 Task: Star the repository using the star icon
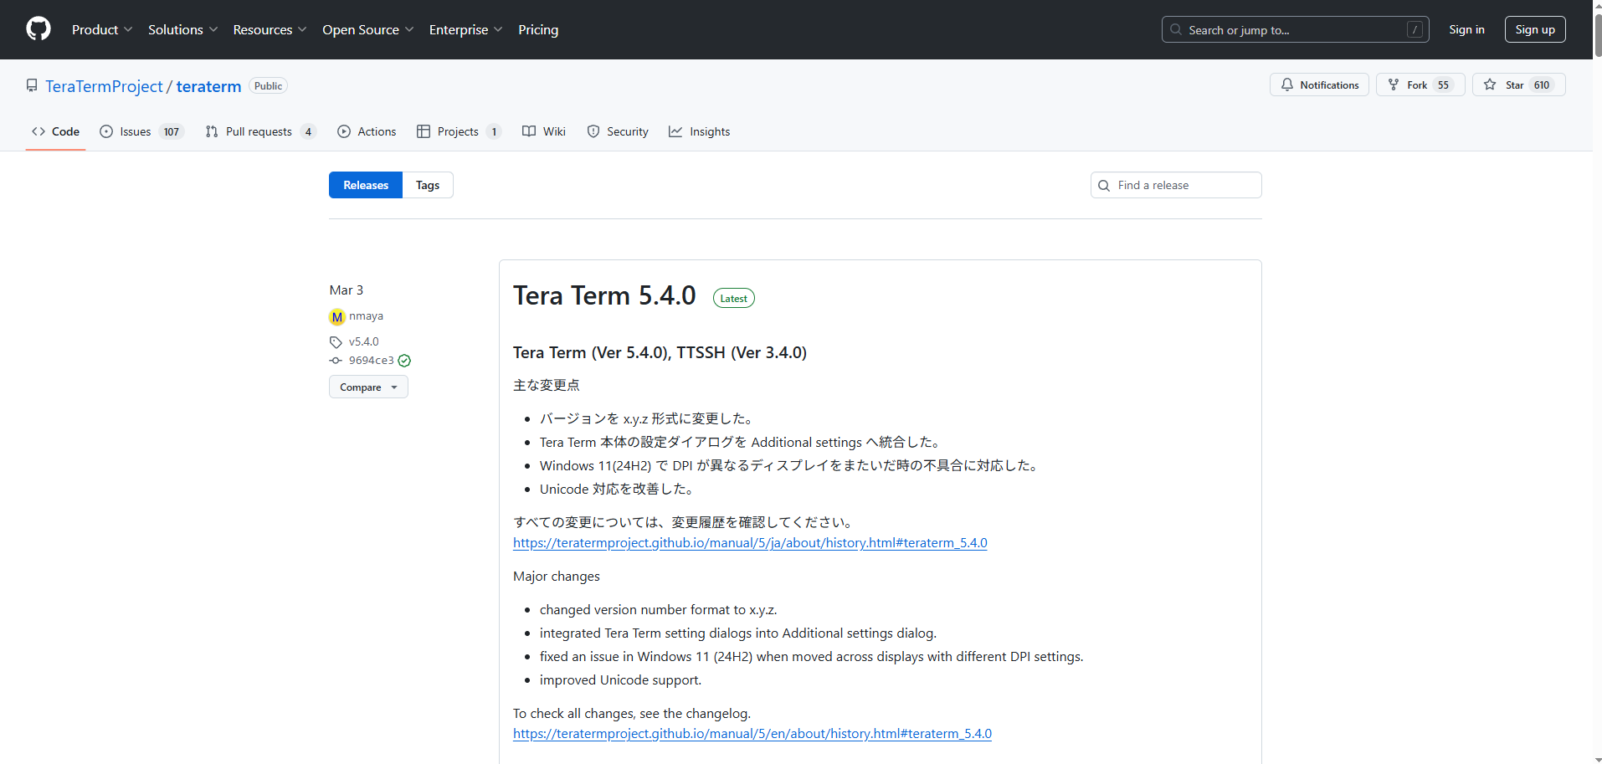click(1492, 85)
